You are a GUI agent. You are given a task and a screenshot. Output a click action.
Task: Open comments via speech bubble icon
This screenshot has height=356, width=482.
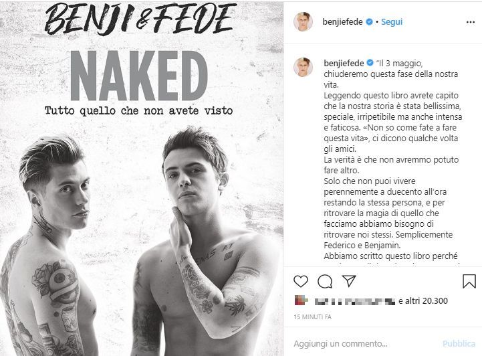coord(325,281)
